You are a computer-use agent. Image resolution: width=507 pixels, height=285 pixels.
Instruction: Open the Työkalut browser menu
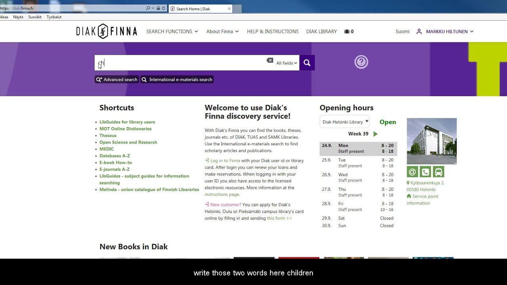(x=54, y=17)
